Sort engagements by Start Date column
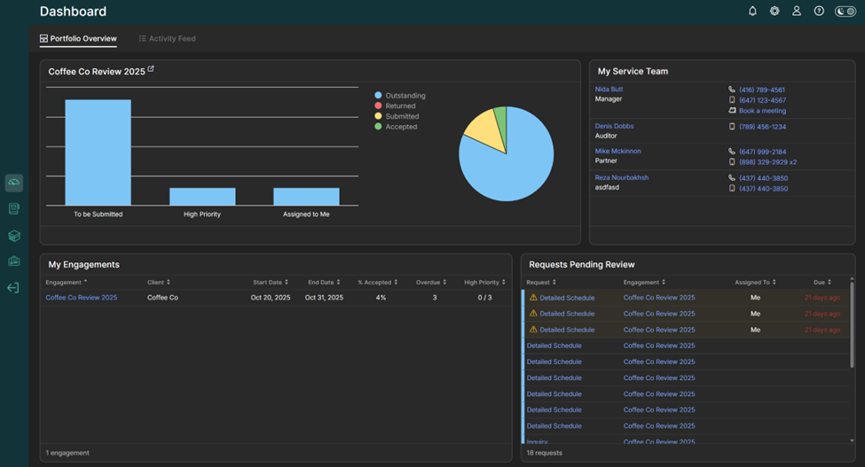This screenshot has height=467, width=865. (271, 283)
